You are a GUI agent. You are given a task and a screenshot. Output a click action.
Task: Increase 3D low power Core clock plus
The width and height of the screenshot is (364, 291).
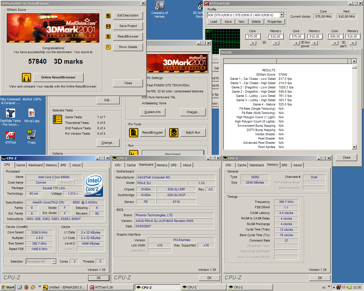coord(296,43)
